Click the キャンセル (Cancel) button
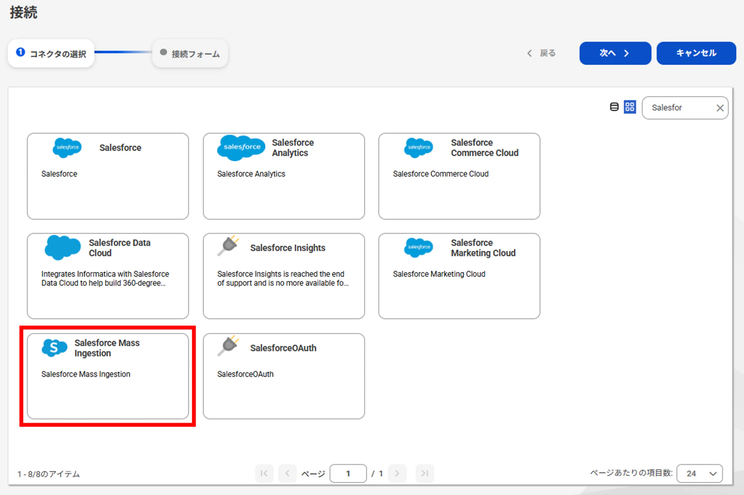 tap(696, 53)
